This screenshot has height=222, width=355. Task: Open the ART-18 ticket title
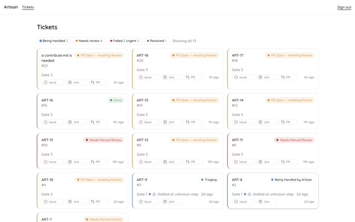pyautogui.click(x=142, y=55)
